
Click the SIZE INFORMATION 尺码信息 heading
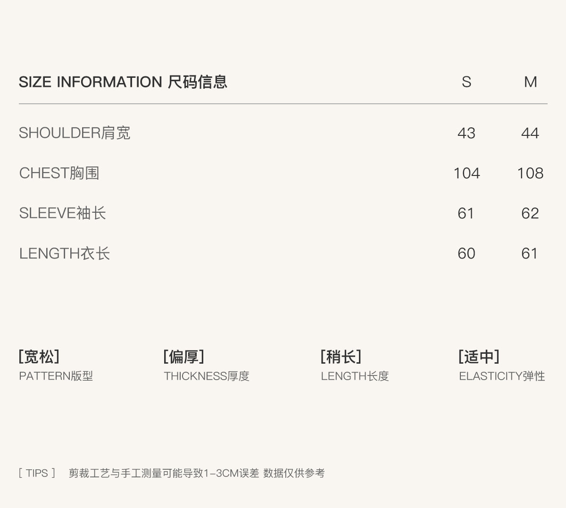[x=123, y=82]
